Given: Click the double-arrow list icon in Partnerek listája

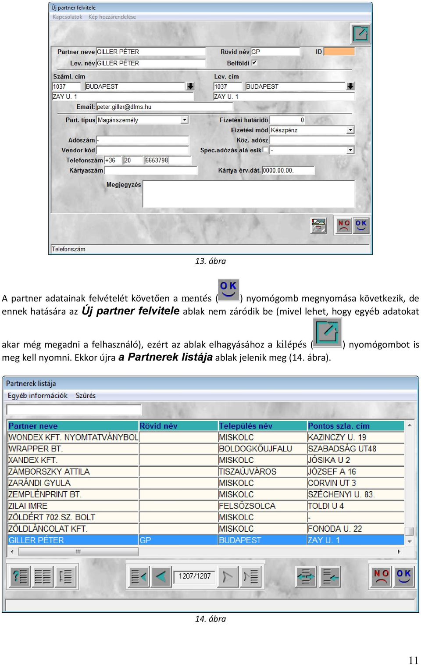Looking at the screenshot, I should coord(306,576).
